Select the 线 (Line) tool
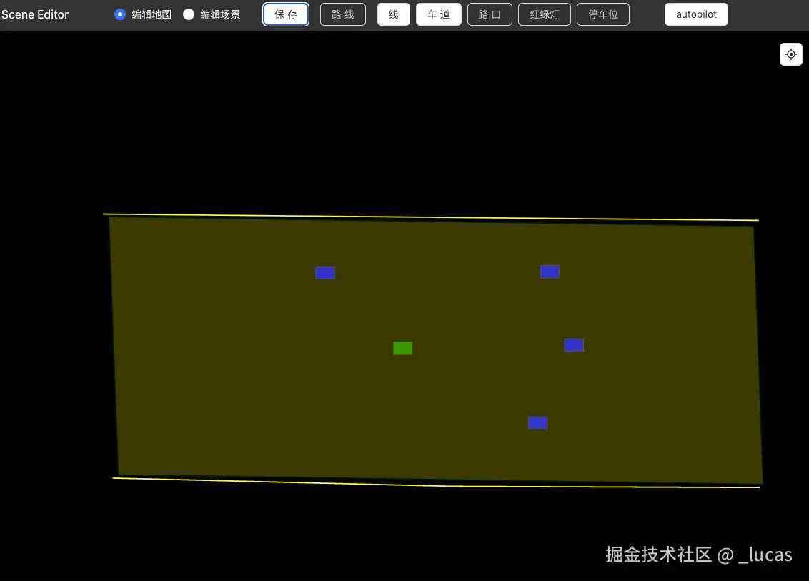The width and height of the screenshot is (809, 581). [x=393, y=14]
